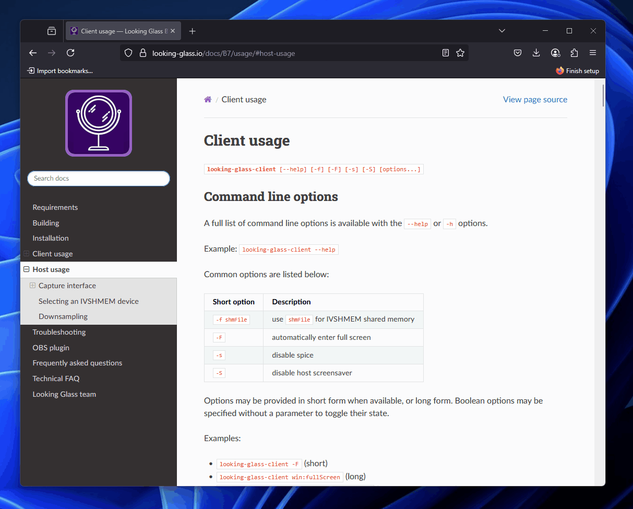Expand the Capture interface subsection
This screenshot has height=509, width=633.
click(33, 286)
